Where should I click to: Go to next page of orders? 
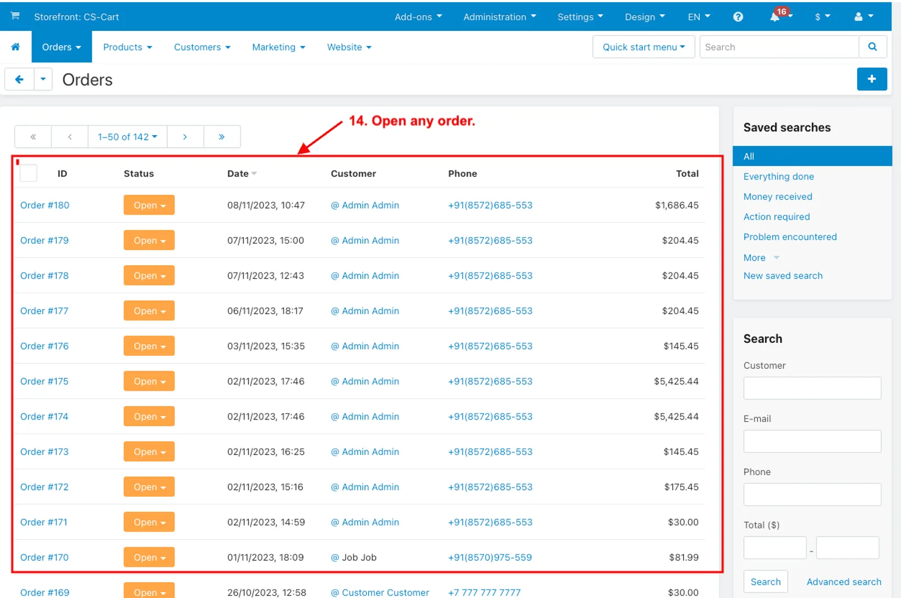pyautogui.click(x=185, y=137)
